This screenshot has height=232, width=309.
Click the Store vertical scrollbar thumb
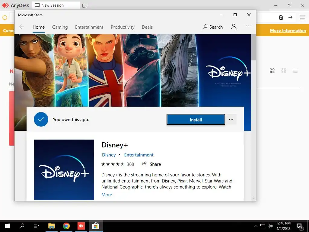(x=253, y=47)
